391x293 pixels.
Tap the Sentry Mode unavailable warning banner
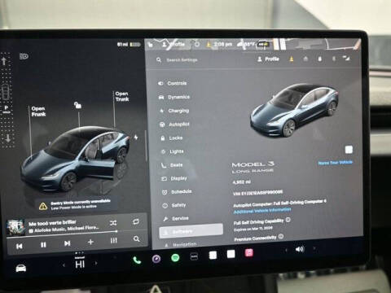click(x=76, y=204)
